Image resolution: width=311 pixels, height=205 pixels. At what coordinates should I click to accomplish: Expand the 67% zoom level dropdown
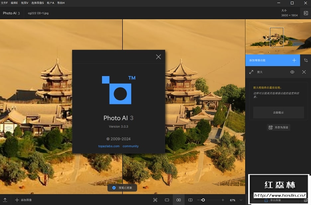[x=241, y=200]
